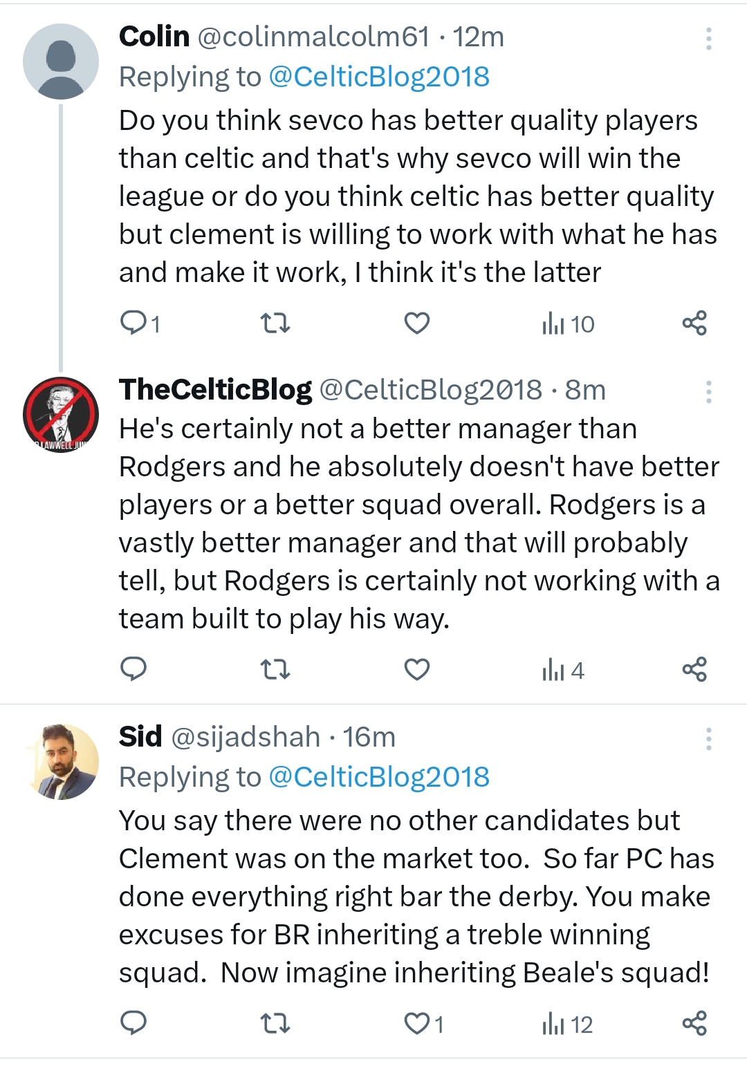Open @CelticBlog2018 link in Sid's reply
747x1066 pixels.
(x=378, y=777)
